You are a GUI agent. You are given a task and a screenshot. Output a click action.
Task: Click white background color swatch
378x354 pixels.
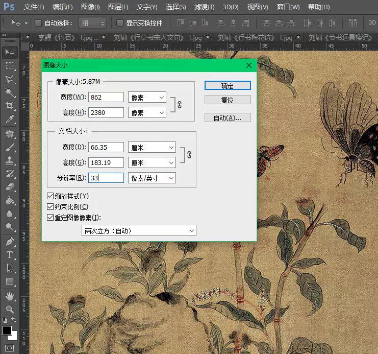point(14,337)
